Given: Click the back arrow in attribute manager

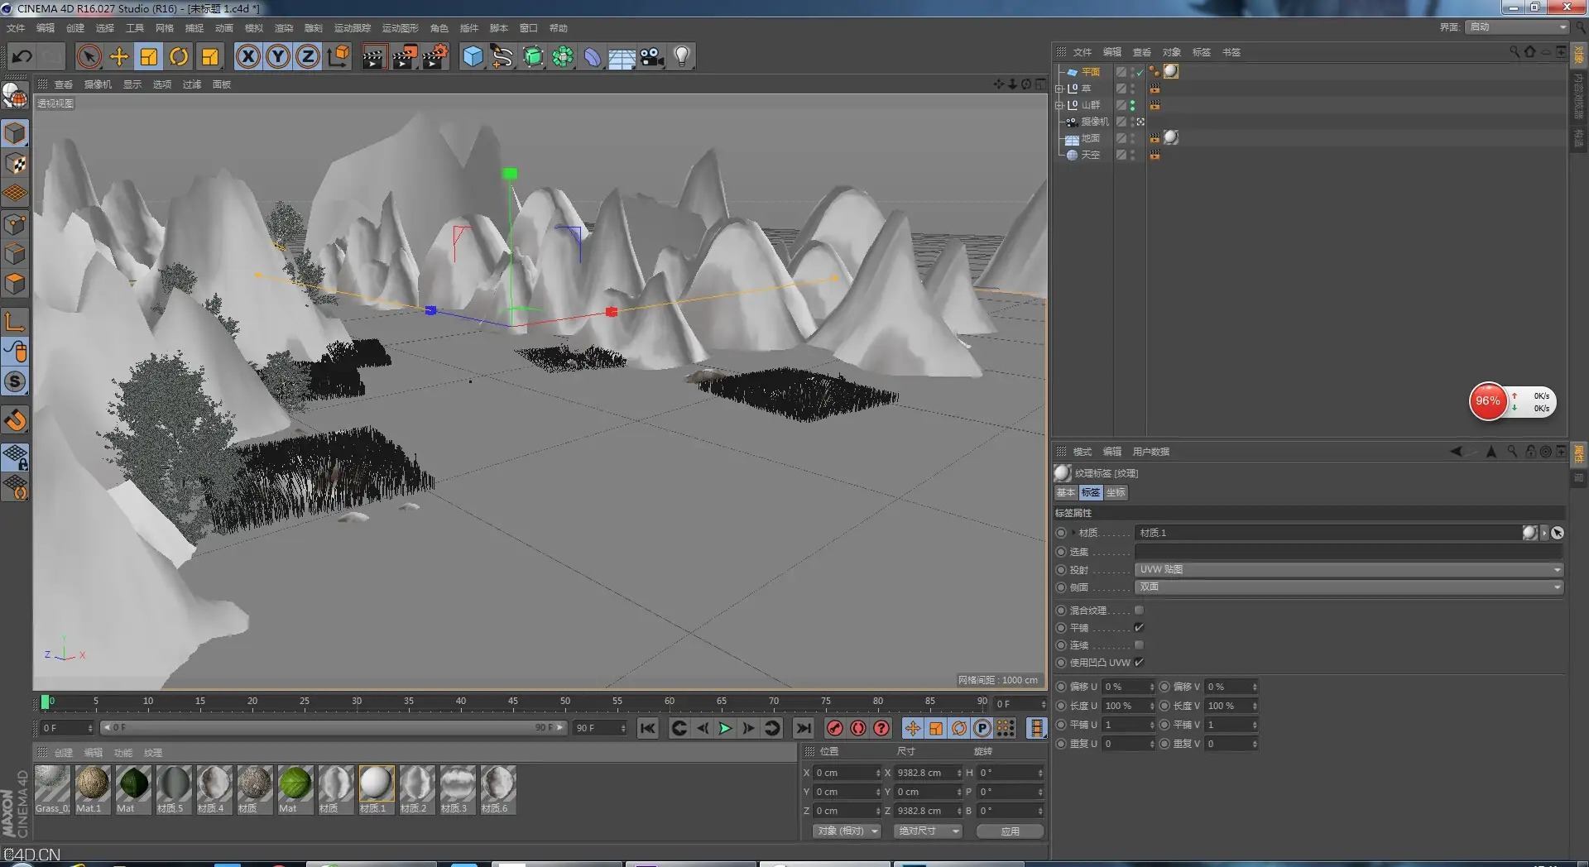Looking at the screenshot, I should click(x=1456, y=452).
